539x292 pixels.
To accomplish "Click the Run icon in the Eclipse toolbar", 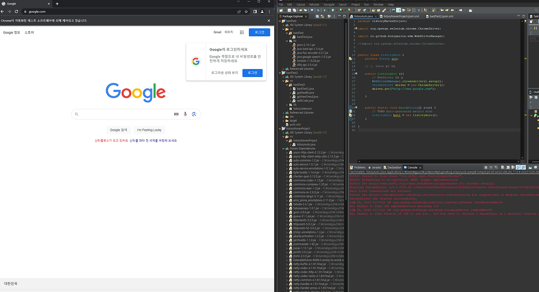I will click(333, 11).
